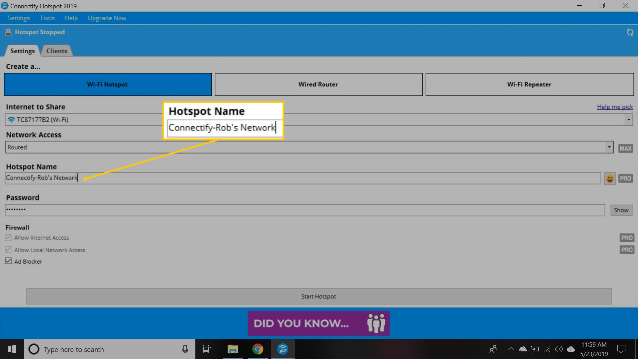Click the Connectify taskbar icon
The width and height of the screenshot is (638, 359).
[283, 349]
